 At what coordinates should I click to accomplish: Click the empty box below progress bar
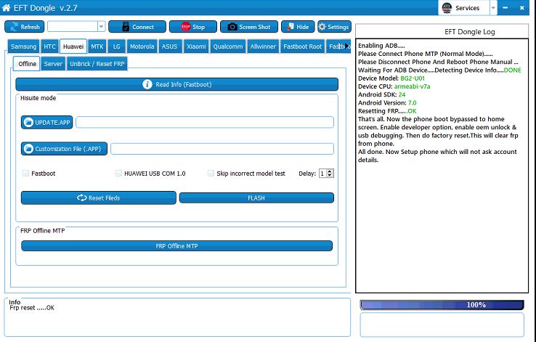click(442, 325)
